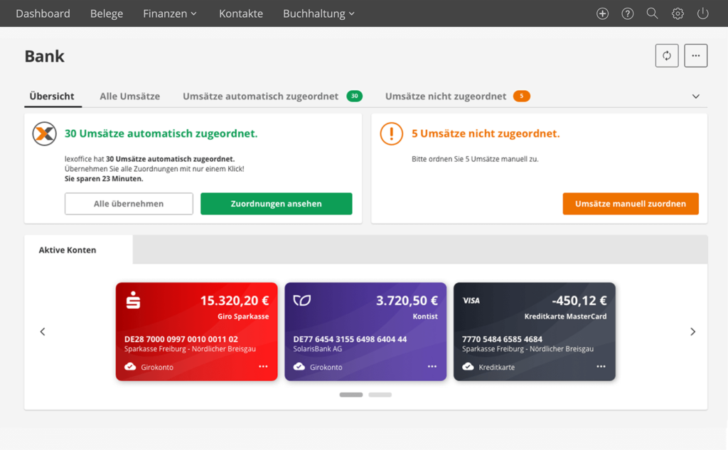Click the search magnifier icon
This screenshot has height=450, width=728.
pos(652,13)
